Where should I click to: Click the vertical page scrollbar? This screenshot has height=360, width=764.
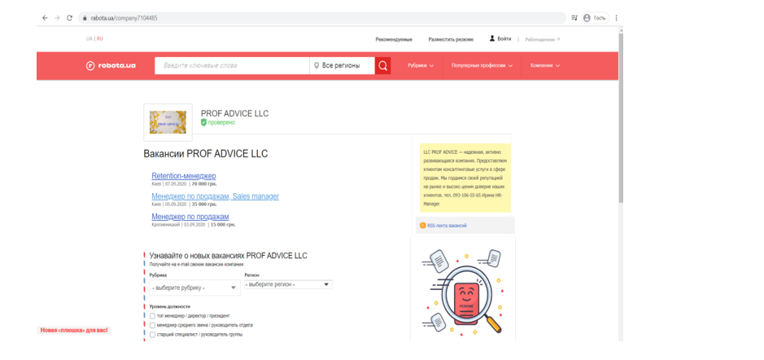[x=621, y=117]
